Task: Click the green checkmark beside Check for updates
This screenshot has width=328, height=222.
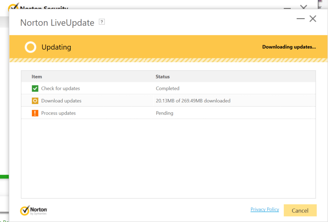Action: tap(35, 88)
